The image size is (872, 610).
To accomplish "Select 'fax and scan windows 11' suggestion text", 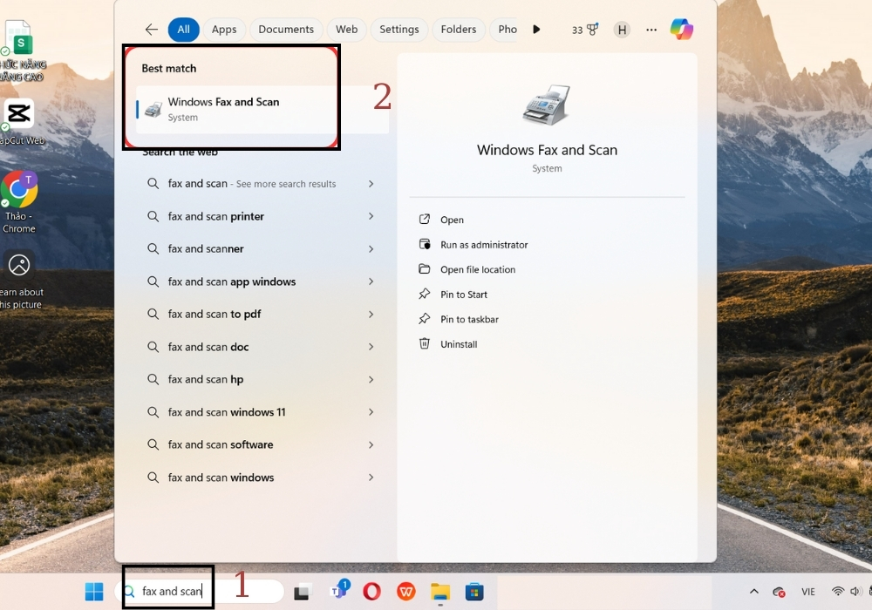I will click(x=227, y=412).
